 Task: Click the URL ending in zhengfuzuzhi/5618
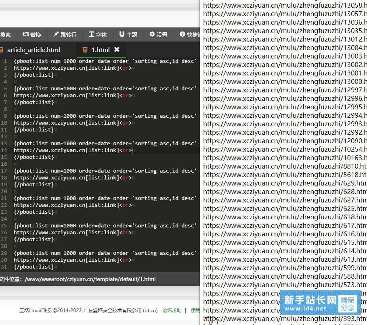(285, 175)
